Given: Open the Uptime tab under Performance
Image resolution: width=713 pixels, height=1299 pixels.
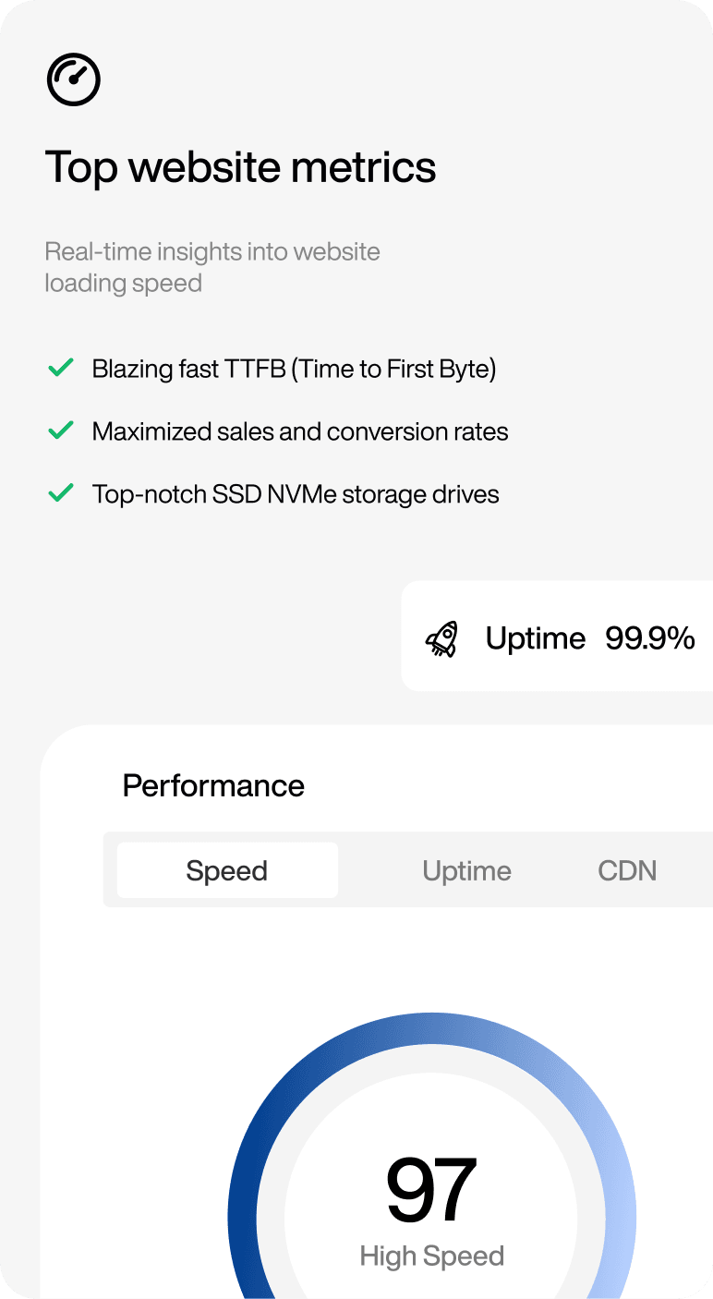Looking at the screenshot, I should [x=466, y=870].
